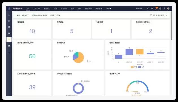Viewport: 178px width, 102px height.
Task: Open the user avatar profile
Action: point(168,8)
